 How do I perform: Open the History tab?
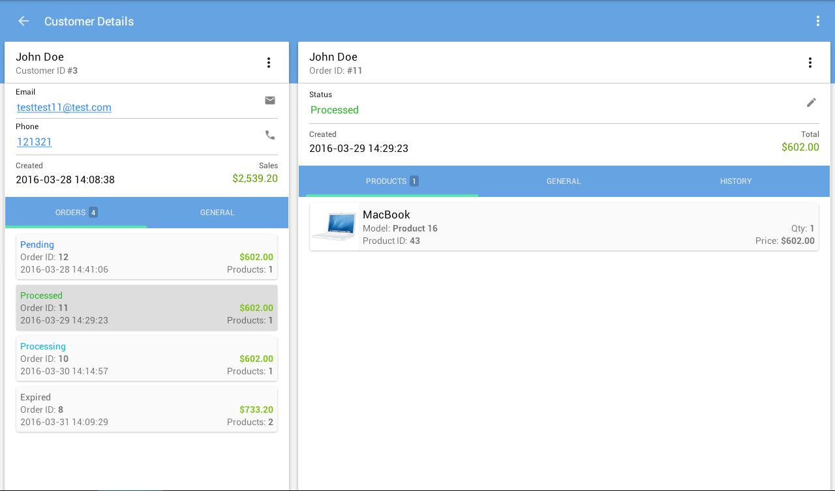pyautogui.click(x=736, y=181)
